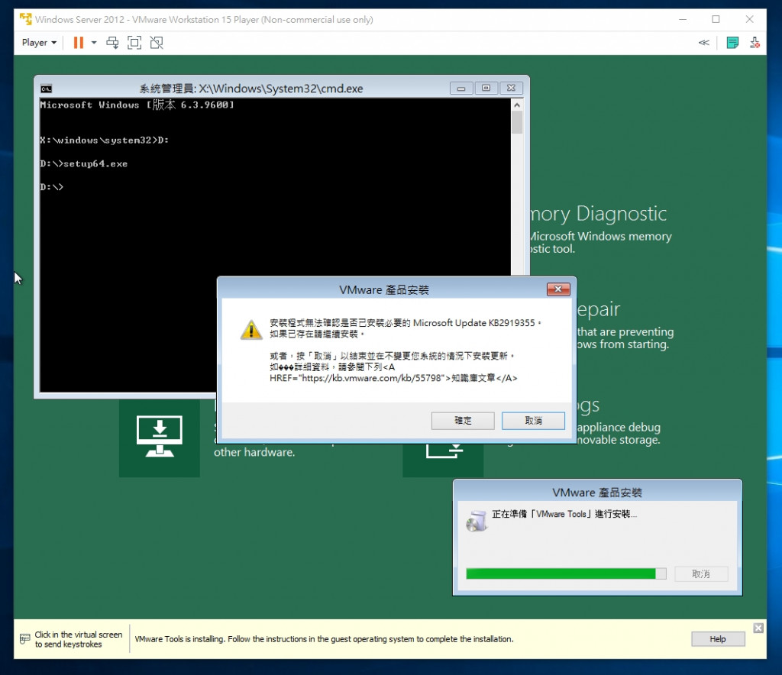Click the kb.vmware.com knowledge base URL text
The height and width of the screenshot is (675, 782).
(x=372, y=378)
